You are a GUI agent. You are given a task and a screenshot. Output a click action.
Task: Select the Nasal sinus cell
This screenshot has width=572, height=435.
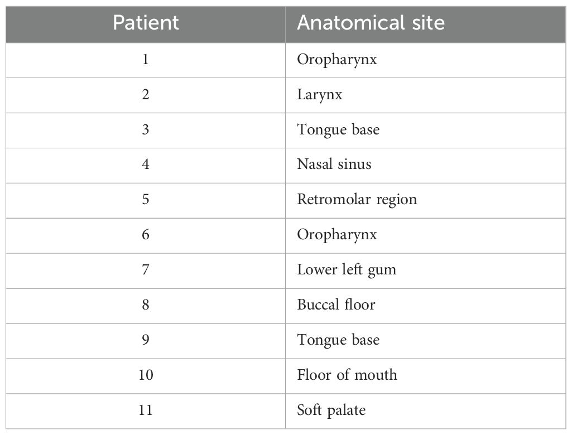point(425,165)
